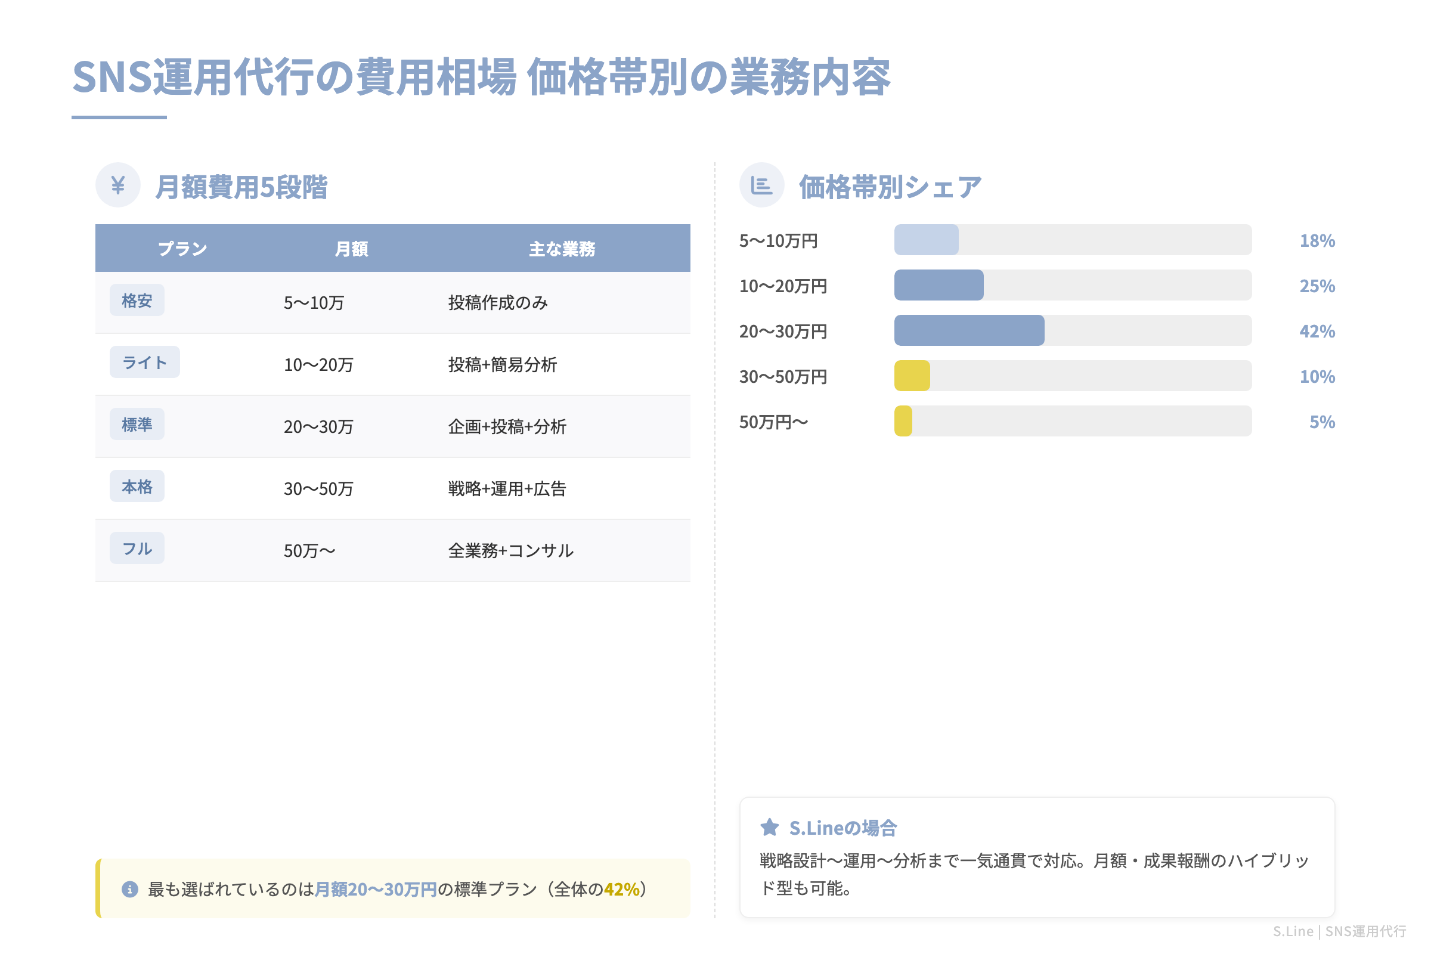Open the 50万円〜 chart row

[773, 422]
